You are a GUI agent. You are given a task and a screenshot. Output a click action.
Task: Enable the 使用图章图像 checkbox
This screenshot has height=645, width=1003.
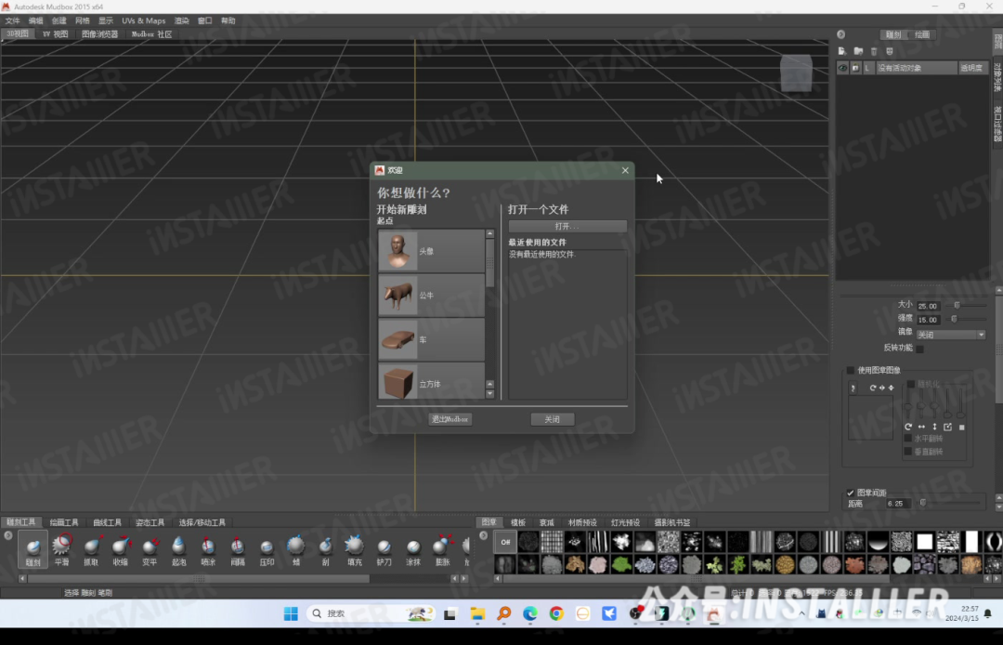(850, 371)
